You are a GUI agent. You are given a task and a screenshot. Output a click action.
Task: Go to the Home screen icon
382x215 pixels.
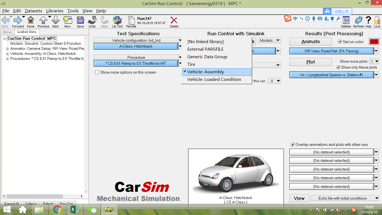point(30,20)
